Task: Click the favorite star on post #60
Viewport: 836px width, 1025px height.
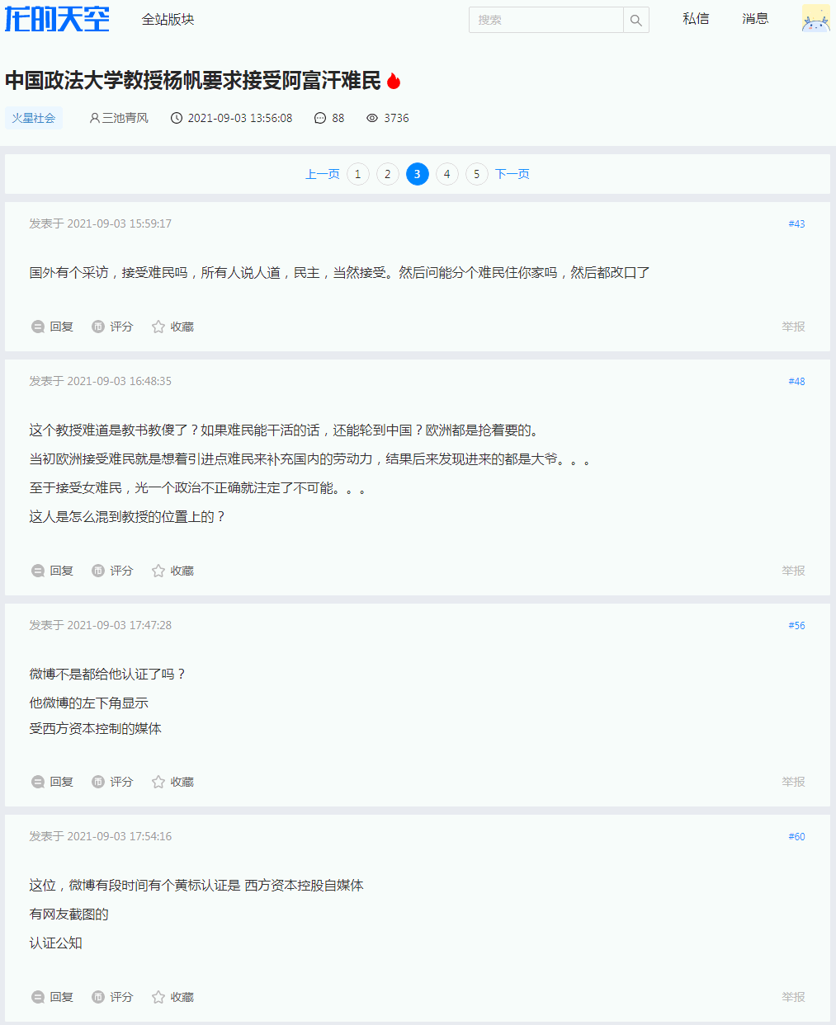Action: (158, 997)
